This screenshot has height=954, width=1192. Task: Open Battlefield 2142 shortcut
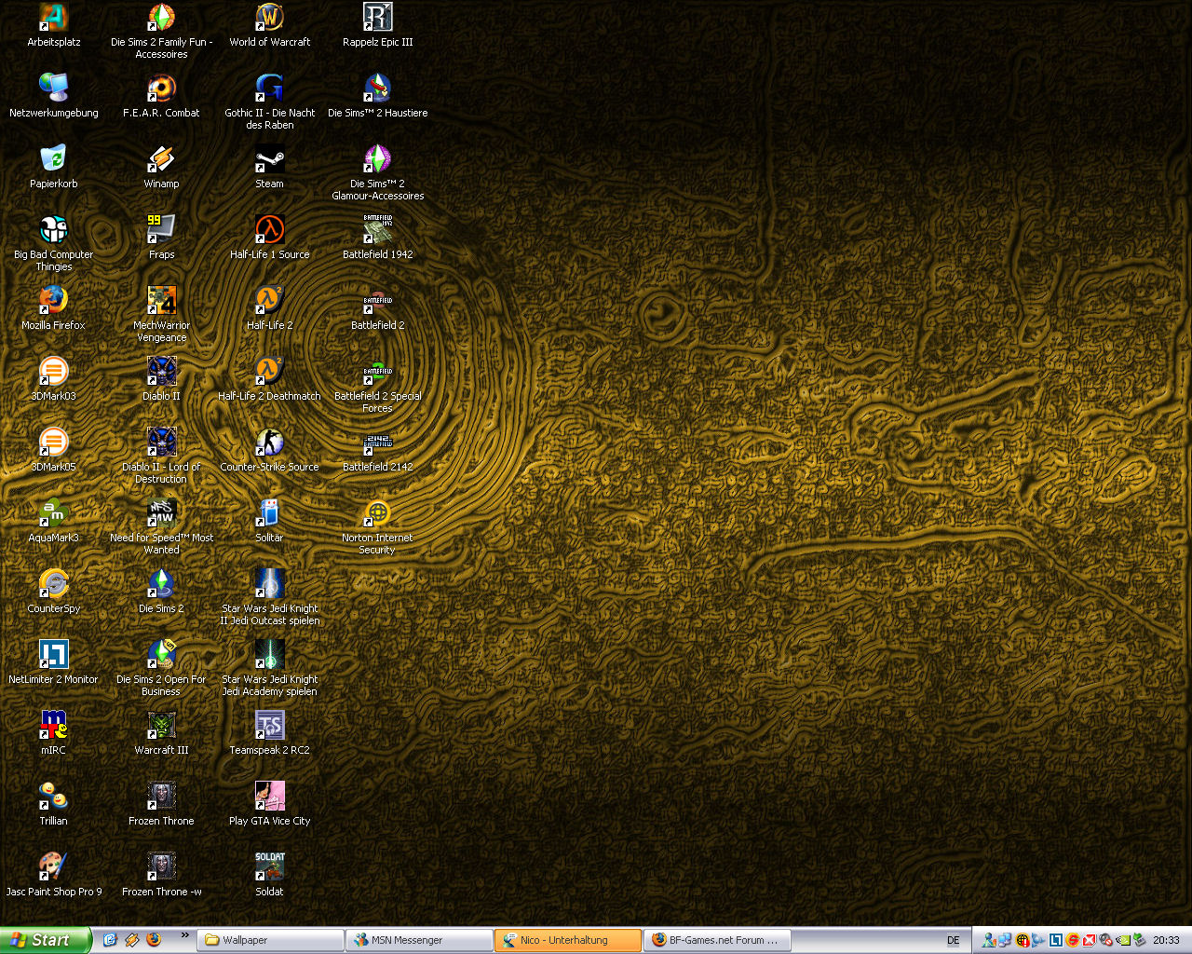tap(378, 450)
